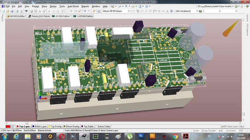Click the Print icon in toolbar
Screen dimensions: 250x140
pos(17,11)
